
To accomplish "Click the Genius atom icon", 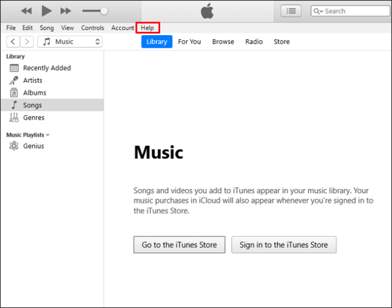I will point(14,146).
